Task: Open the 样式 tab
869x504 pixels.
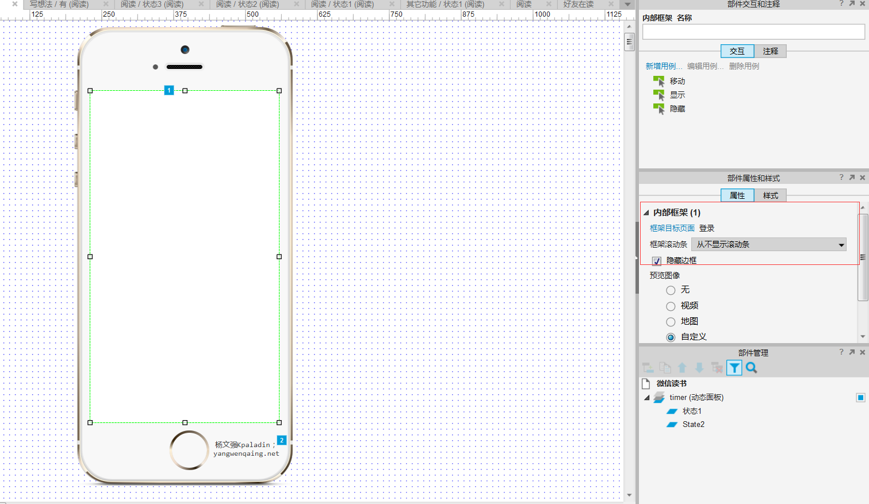Action: (x=771, y=195)
